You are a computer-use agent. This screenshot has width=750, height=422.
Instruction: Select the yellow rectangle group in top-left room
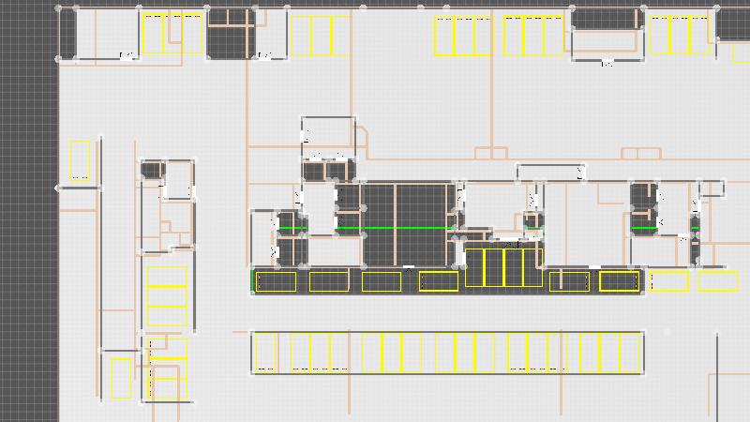[x=172, y=35]
